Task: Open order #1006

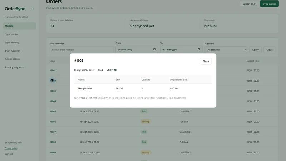Action: point(53,122)
